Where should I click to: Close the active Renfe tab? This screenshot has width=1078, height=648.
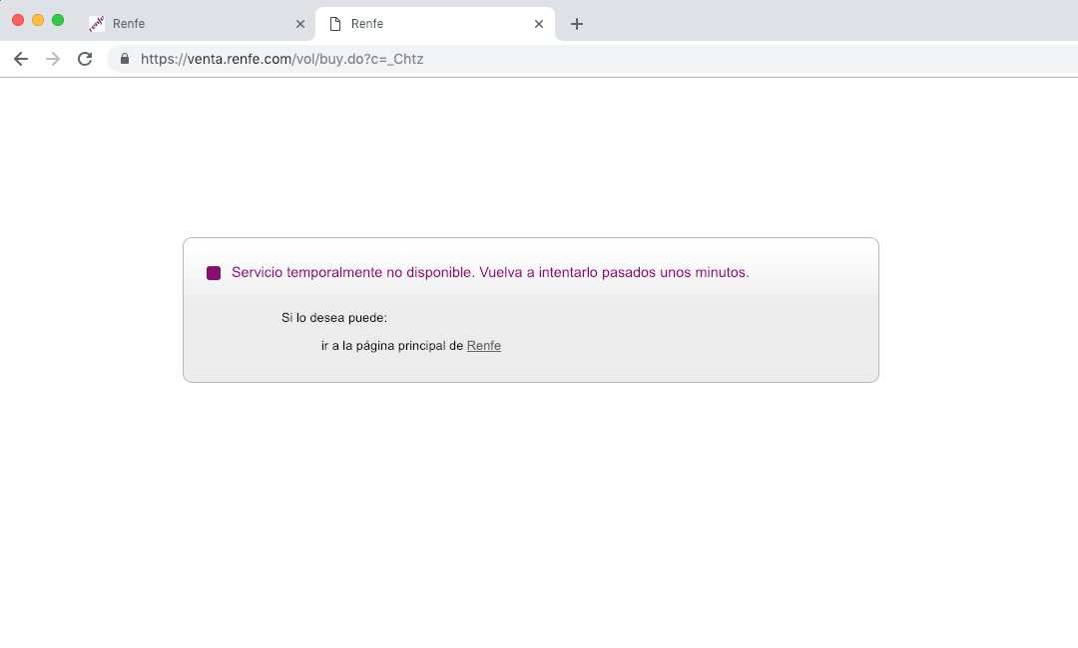538,23
